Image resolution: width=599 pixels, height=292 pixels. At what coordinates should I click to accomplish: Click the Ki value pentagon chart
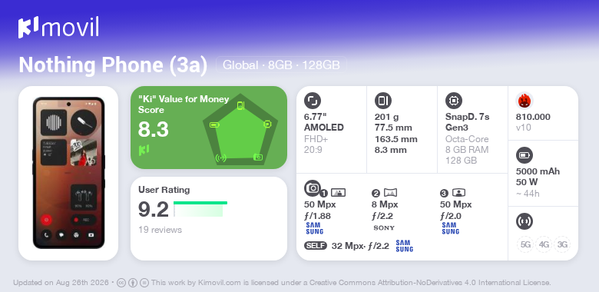pyautogui.click(x=240, y=131)
